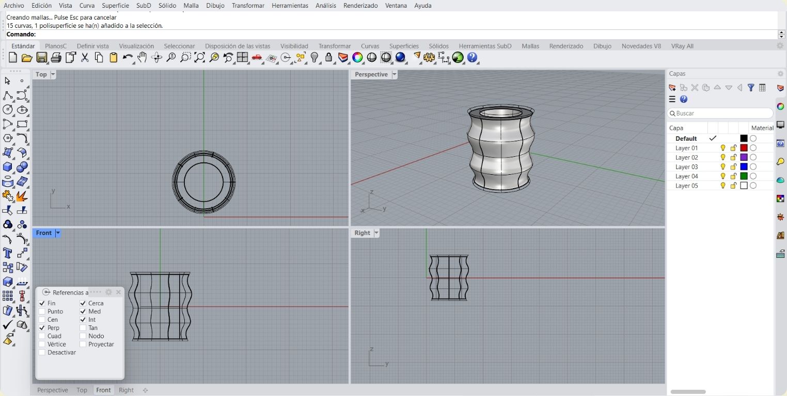Open the color wheel icon in Estándar toolbar
787x396 pixels.
357,58
